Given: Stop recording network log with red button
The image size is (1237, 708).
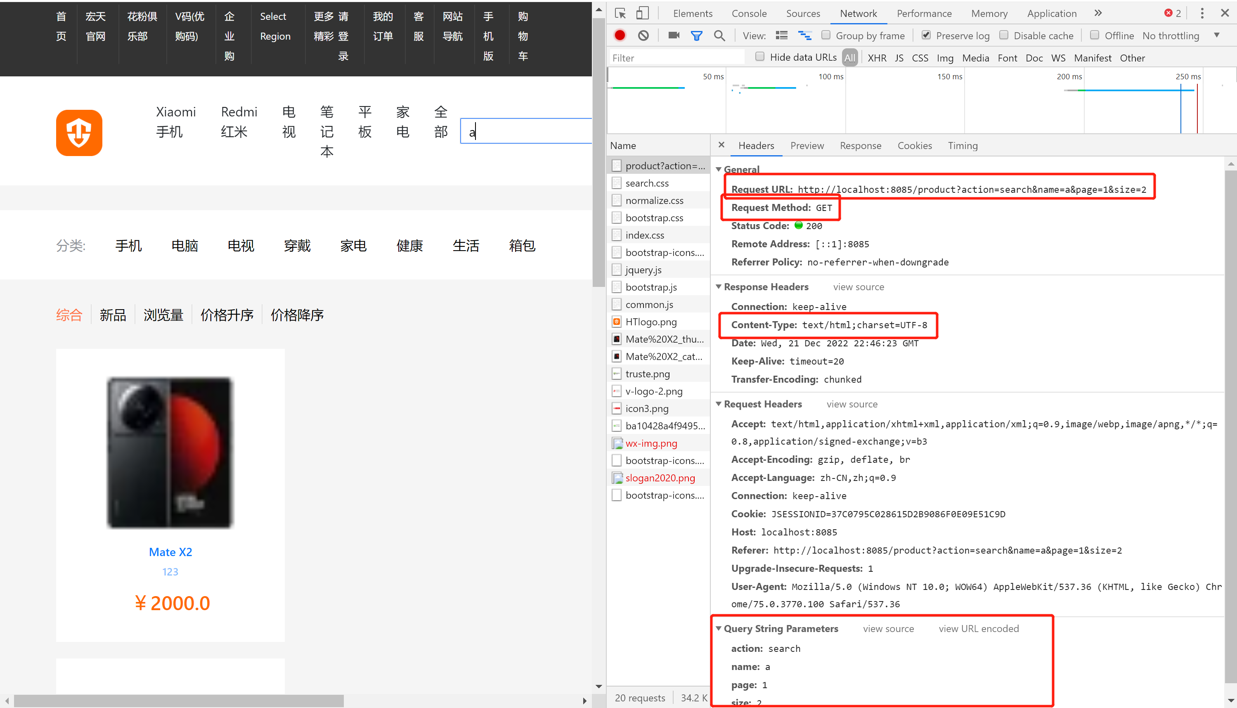Looking at the screenshot, I should pyautogui.click(x=620, y=36).
